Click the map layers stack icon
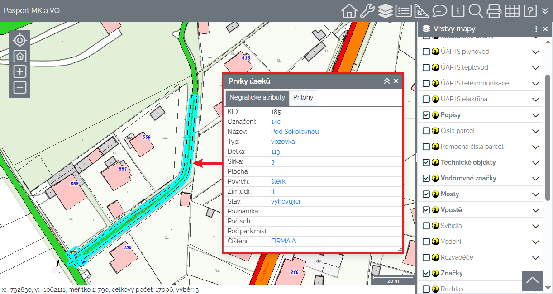The image size is (553, 294). (385, 10)
